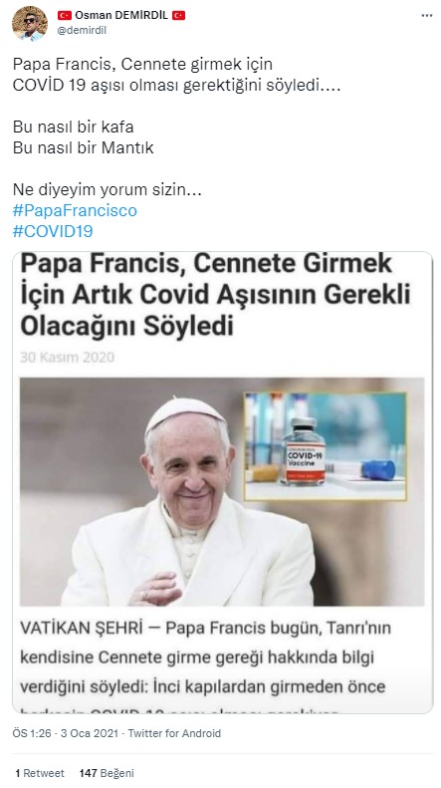
Task: Open the three-dot more options menu
Action: [426, 16]
